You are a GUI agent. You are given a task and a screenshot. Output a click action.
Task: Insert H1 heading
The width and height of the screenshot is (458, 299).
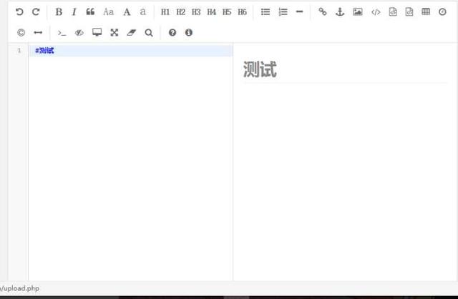[165, 12]
